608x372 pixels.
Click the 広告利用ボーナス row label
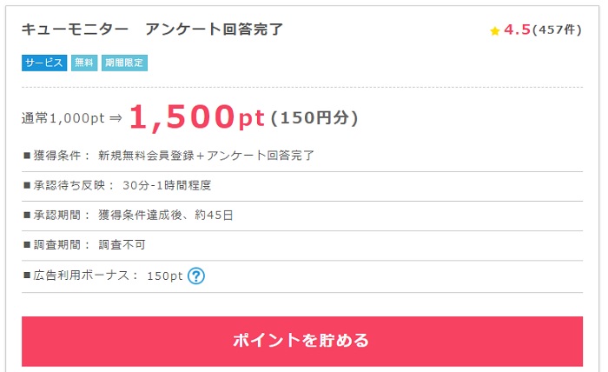[80, 276]
